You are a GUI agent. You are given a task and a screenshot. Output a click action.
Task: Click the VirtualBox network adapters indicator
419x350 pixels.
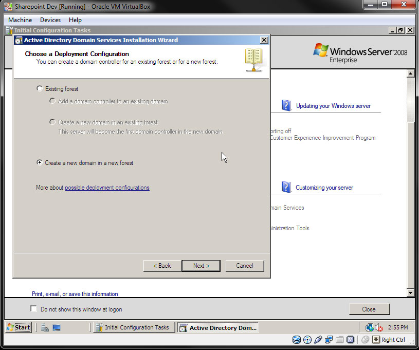coord(329,340)
